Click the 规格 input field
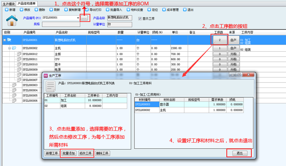Screen dimensions: 286x166 [61, 24]
